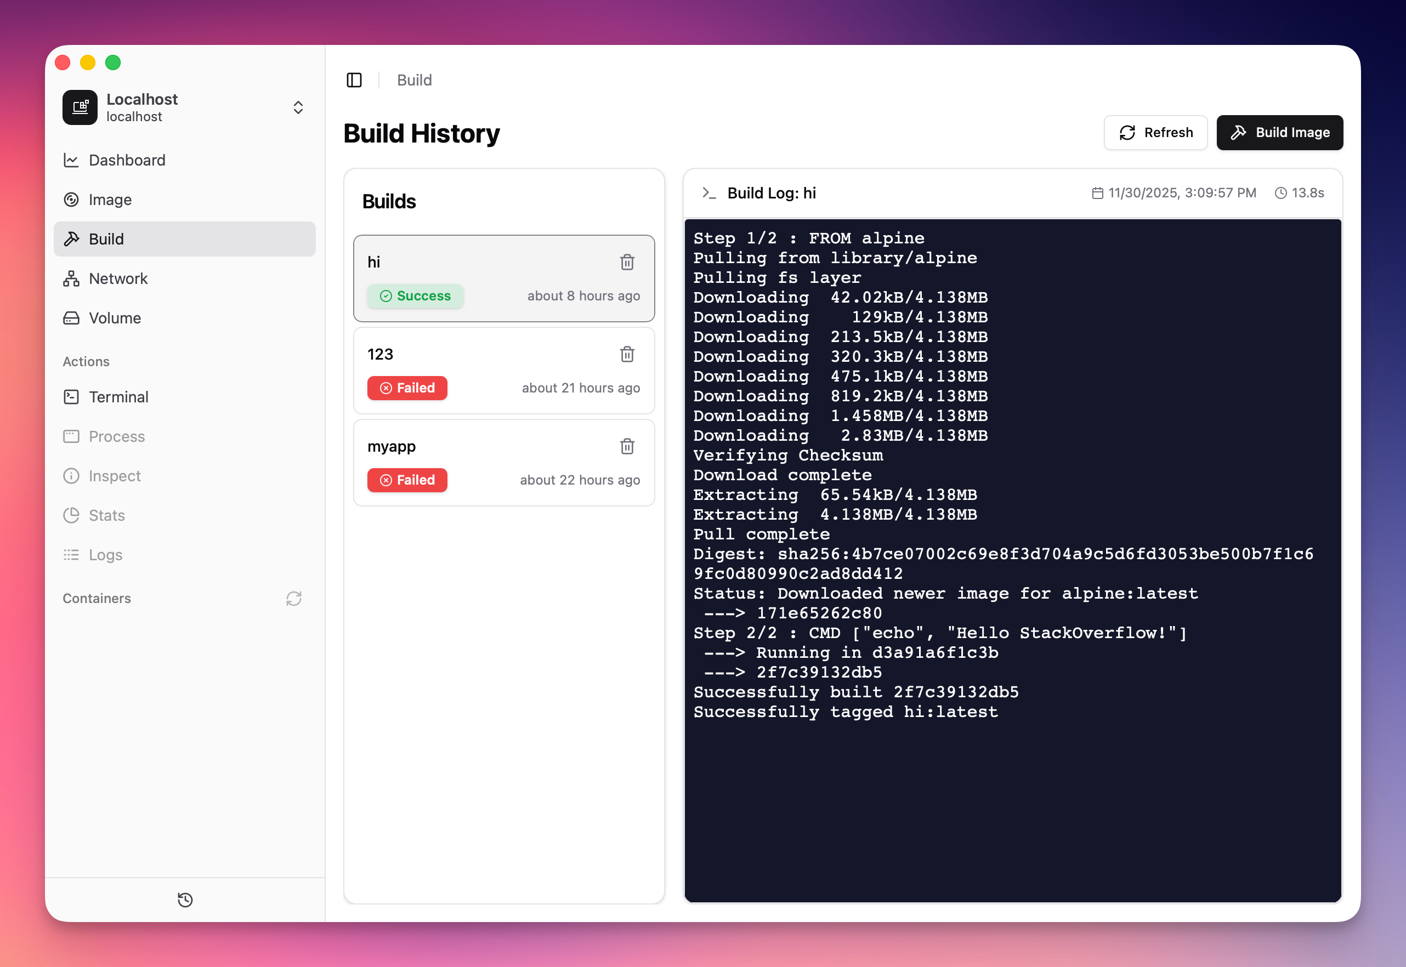Screen dimensions: 1406x967
Task: Remove the myapp build with trash icon
Action: (x=627, y=446)
